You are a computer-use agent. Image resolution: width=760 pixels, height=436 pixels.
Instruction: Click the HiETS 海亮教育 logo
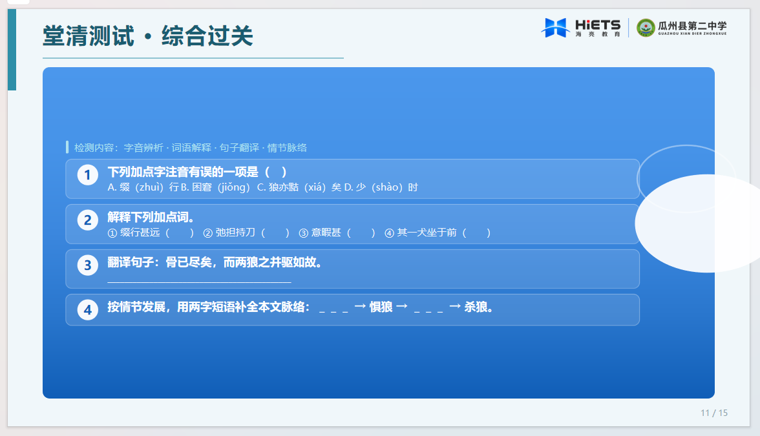coord(580,28)
